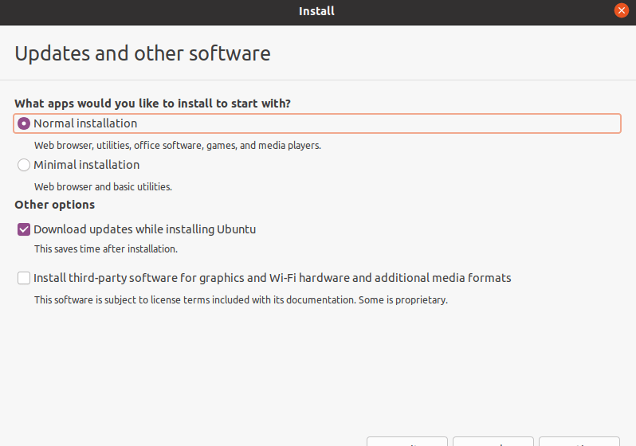The width and height of the screenshot is (636, 446).
Task: Click the 'What apps would you like' heading
Action: point(152,104)
